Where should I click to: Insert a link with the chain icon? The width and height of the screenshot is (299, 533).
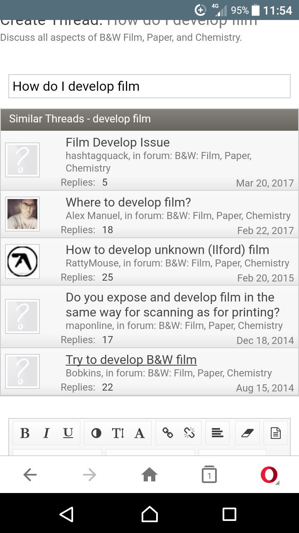[x=168, y=433]
